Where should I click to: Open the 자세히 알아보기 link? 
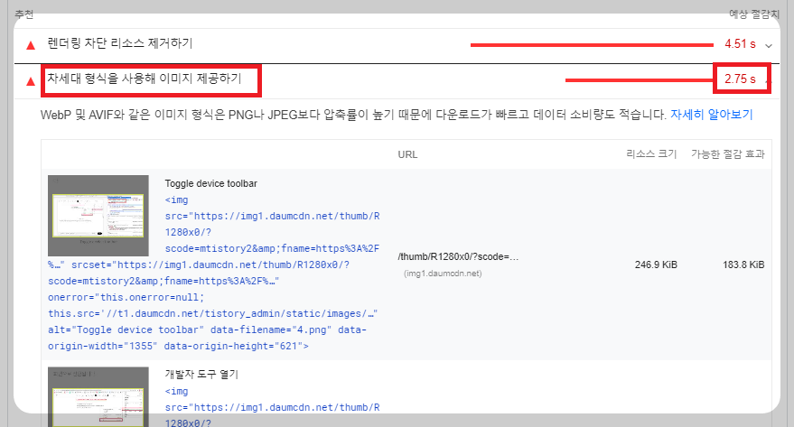coord(712,115)
